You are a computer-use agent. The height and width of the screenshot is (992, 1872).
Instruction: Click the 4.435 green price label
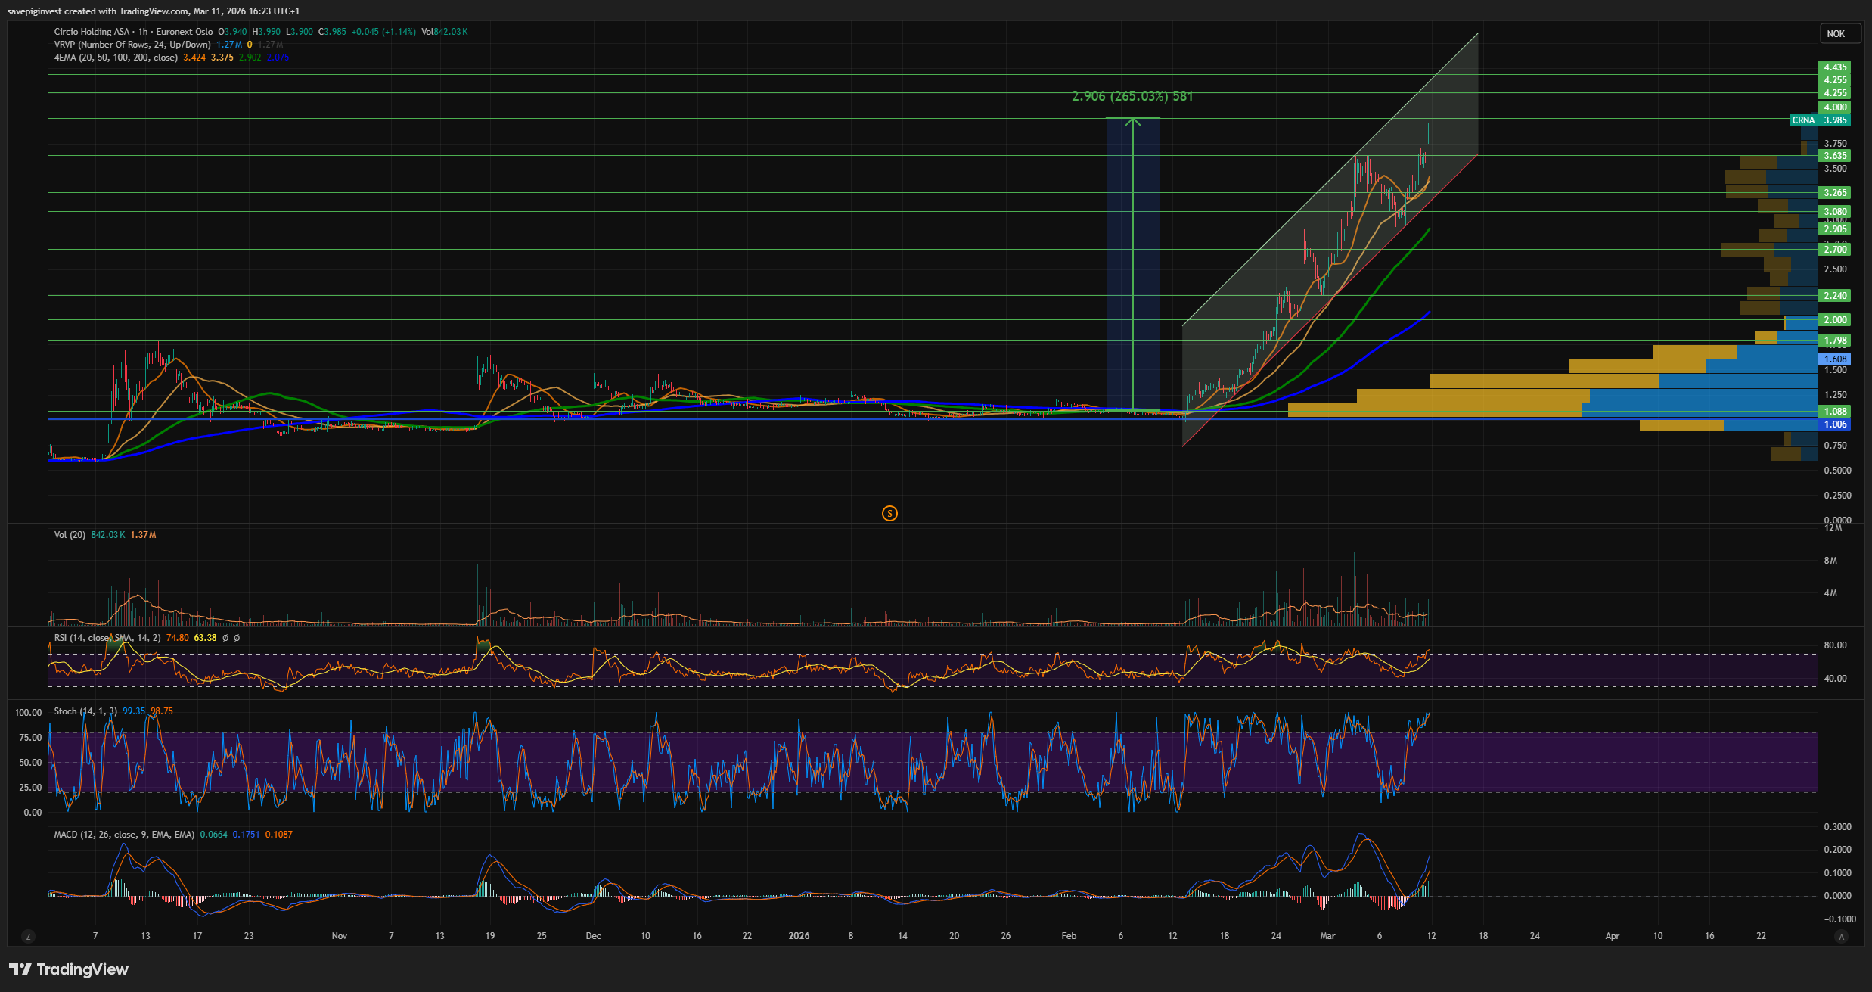pos(1834,67)
